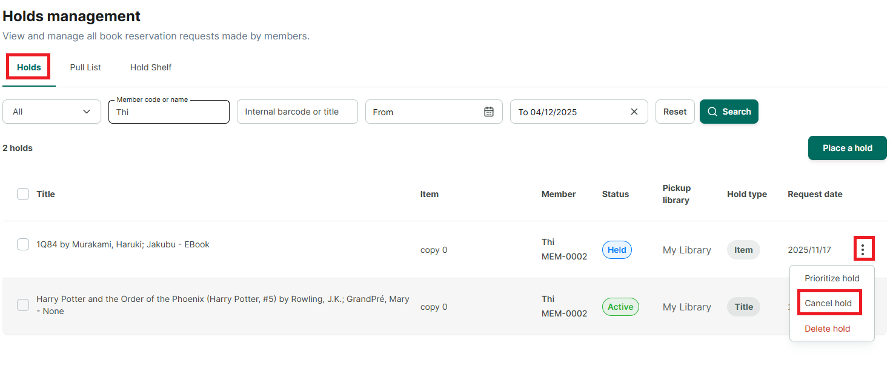Open the From date calendar icon
The image size is (893, 385).
[x=489, y=112]
